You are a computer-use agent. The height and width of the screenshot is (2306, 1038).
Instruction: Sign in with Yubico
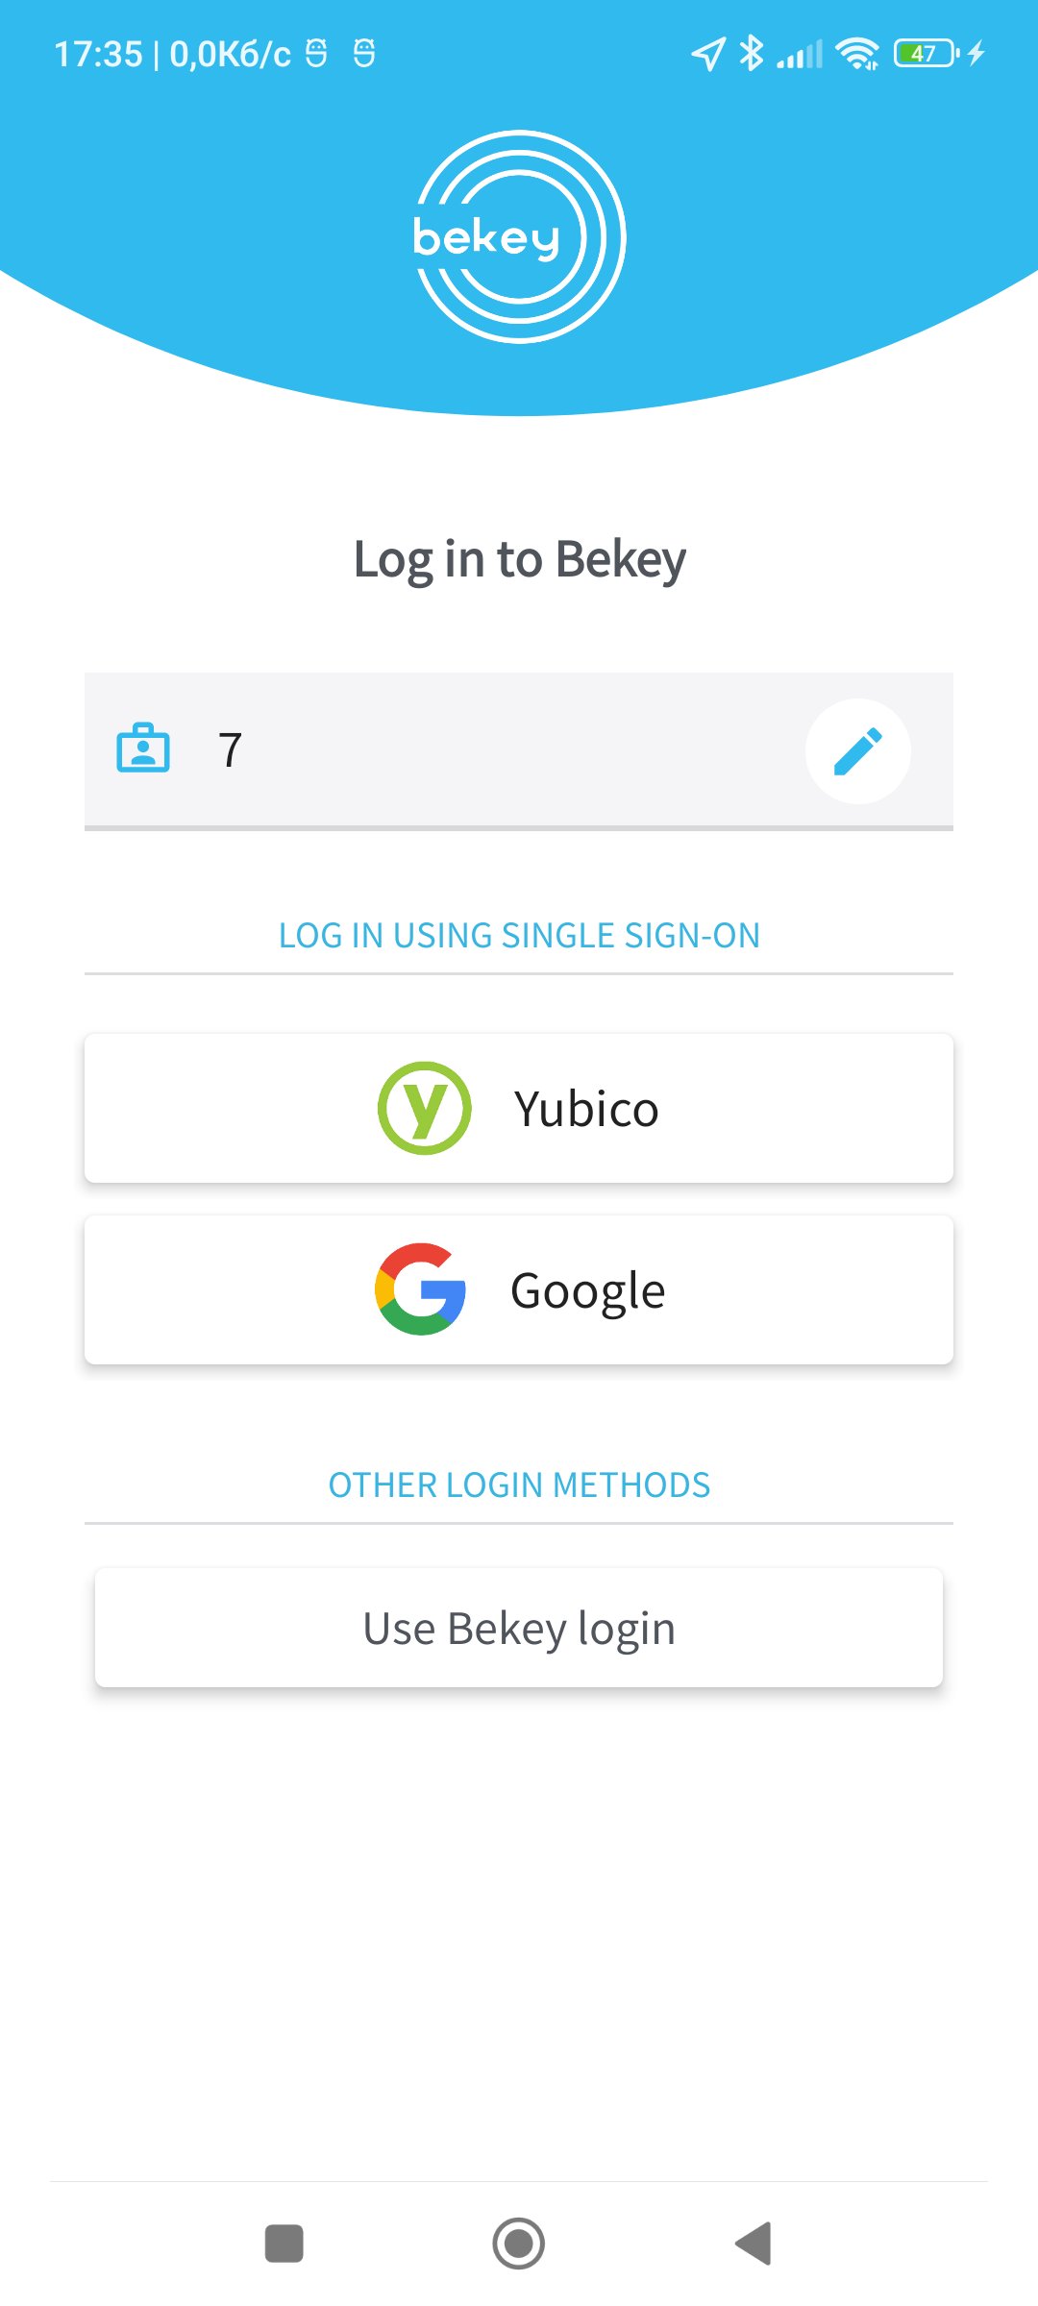coord(519,1108)
